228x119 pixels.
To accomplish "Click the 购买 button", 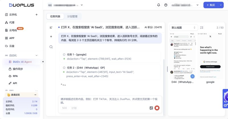I will tap(211, 5).
